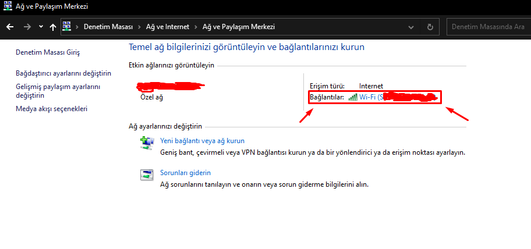Open the recent locations dropdown arrow
Viewport: 531px width, 249px height.
41,27
